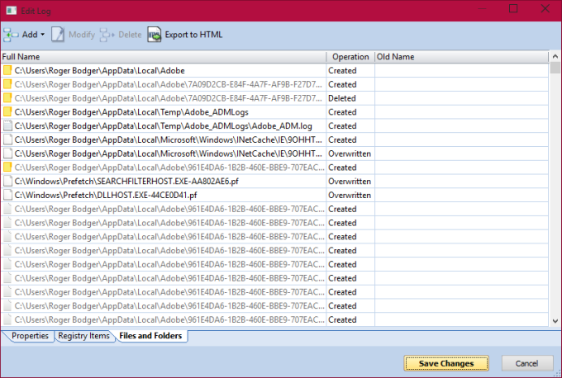Open the Properties tab

(29, 336)
